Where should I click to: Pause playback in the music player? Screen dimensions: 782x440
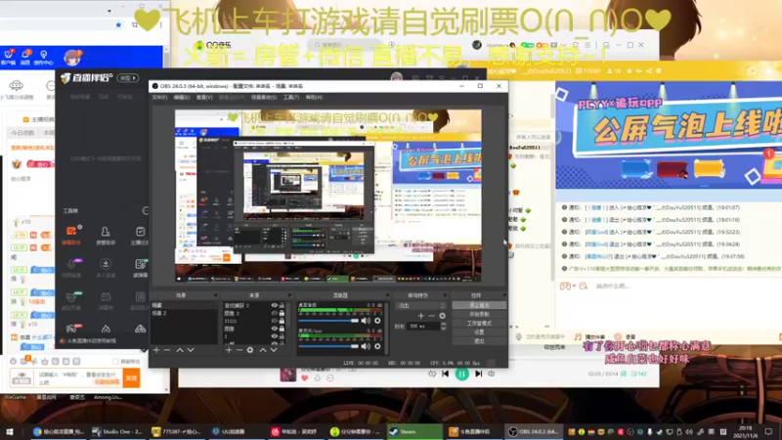pos(461,374)
